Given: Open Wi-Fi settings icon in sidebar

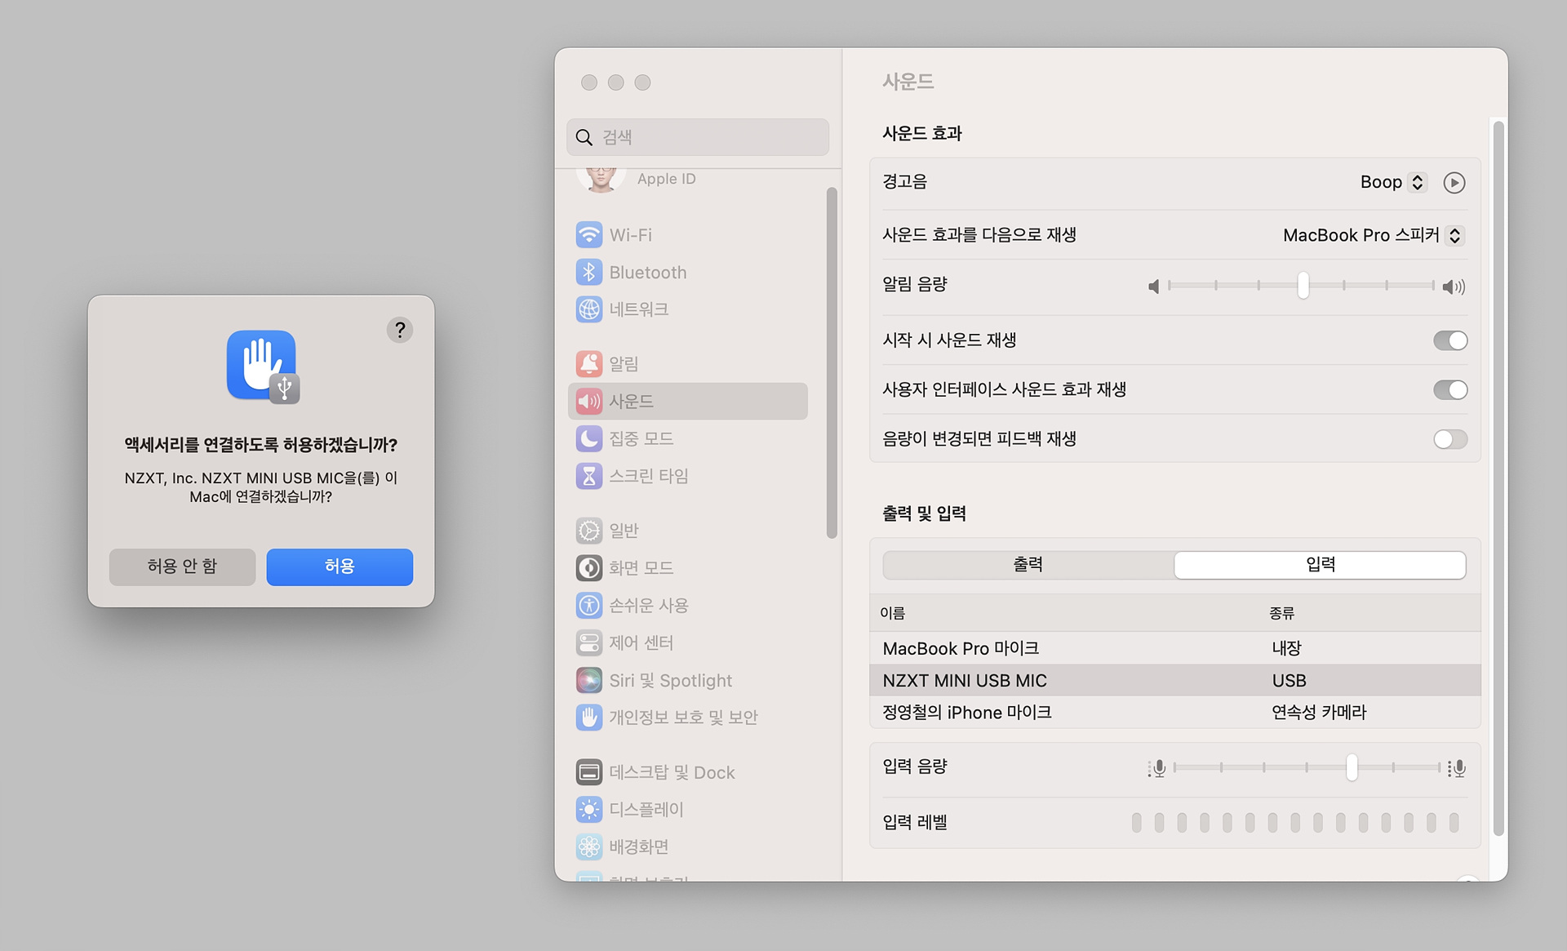Looking at the screenshot, I should coord(588,235).
